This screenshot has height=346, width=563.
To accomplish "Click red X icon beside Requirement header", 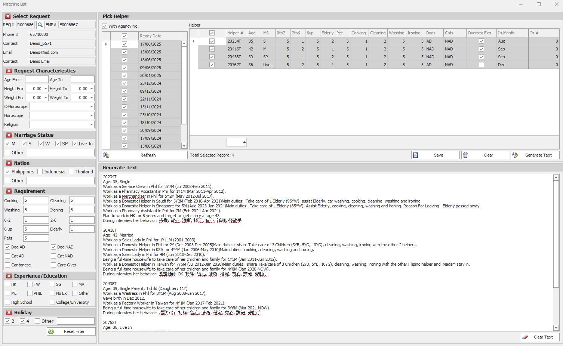I will [9, 191].
